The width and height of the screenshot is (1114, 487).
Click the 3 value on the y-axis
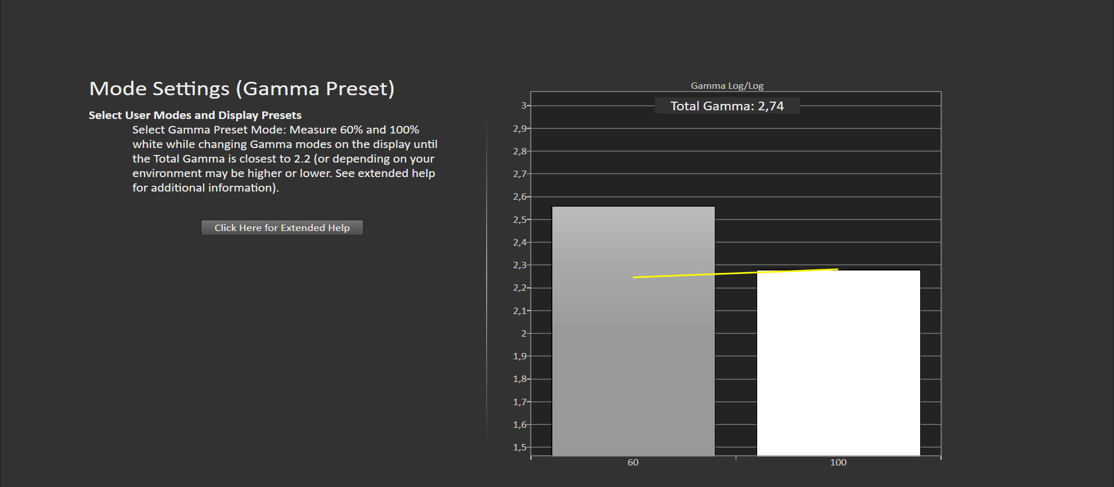[x=524, y=106]
